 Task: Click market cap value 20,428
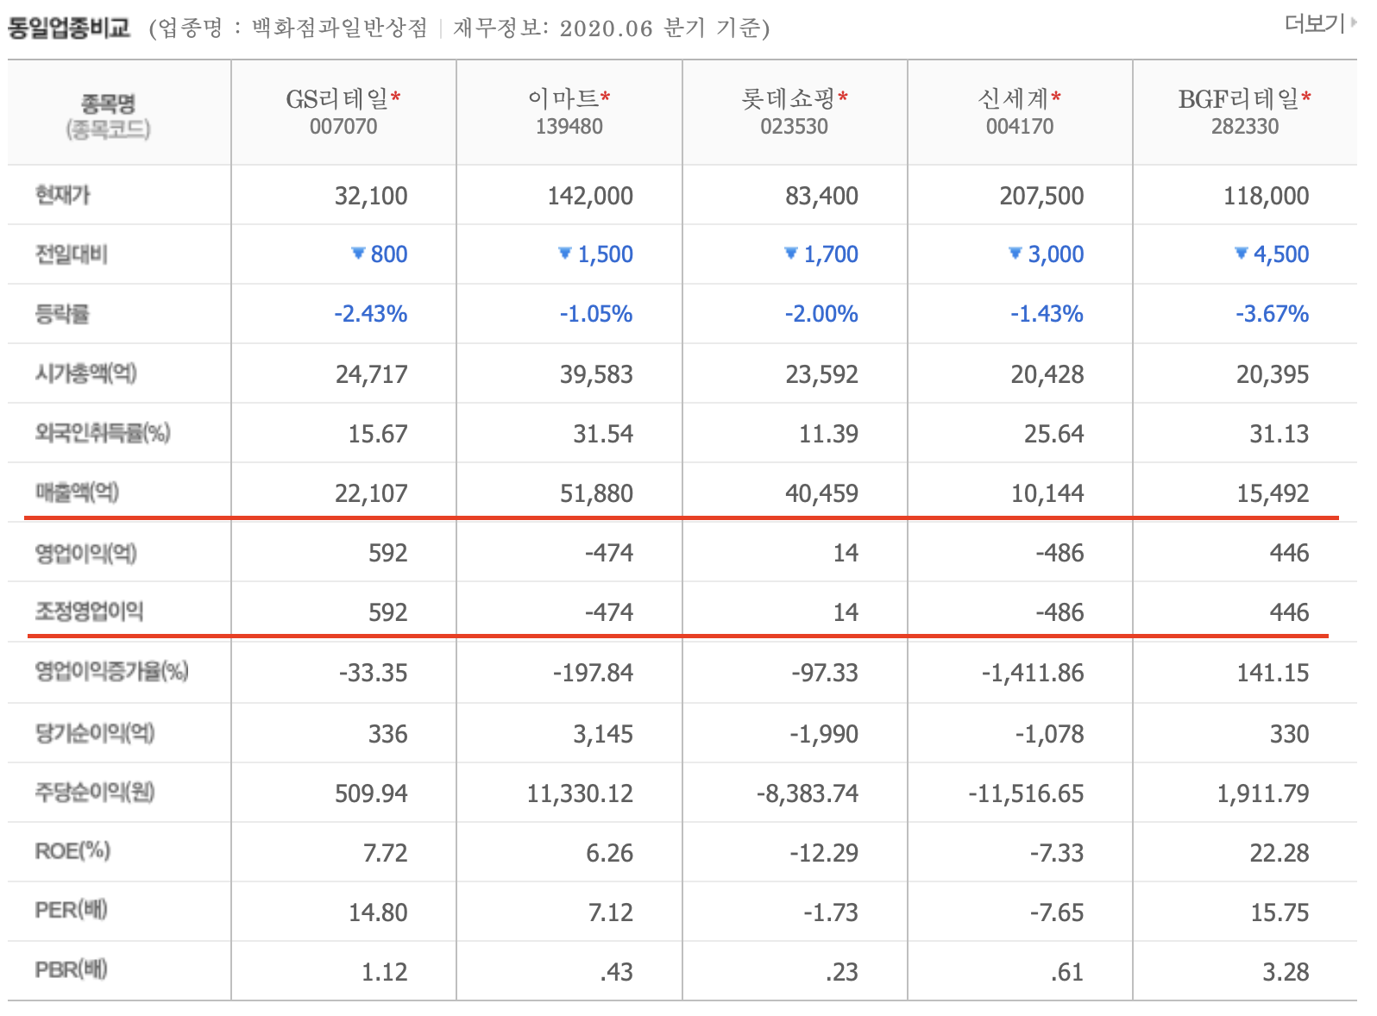[x=1047, y=374]
